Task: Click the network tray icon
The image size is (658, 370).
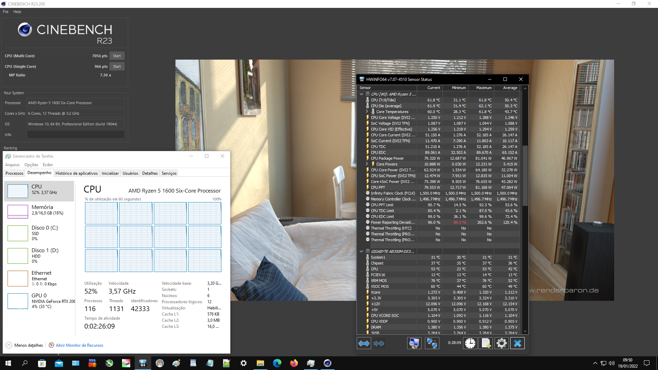Action: coord(603,363)
